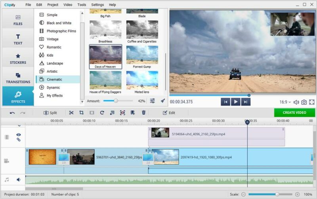The image size is (317, 199).
Task: Toggle the overlay track link icon
Action: coord(19,140)
